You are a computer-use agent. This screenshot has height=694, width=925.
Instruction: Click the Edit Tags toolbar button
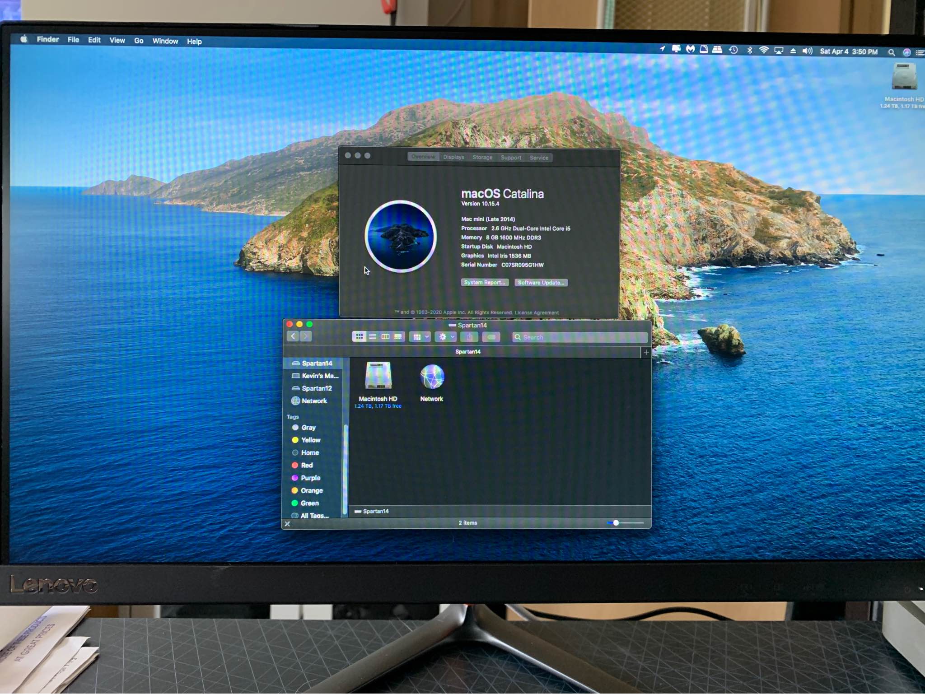(491, 337)
